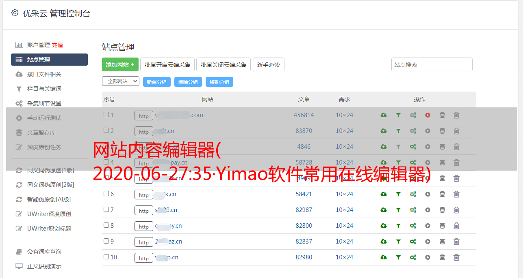Click the database icon in row 8
Screen dimensions: 523x278
pyautogui.click(x=442, y=226)
